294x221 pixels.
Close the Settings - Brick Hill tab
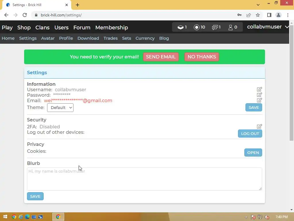67,5
